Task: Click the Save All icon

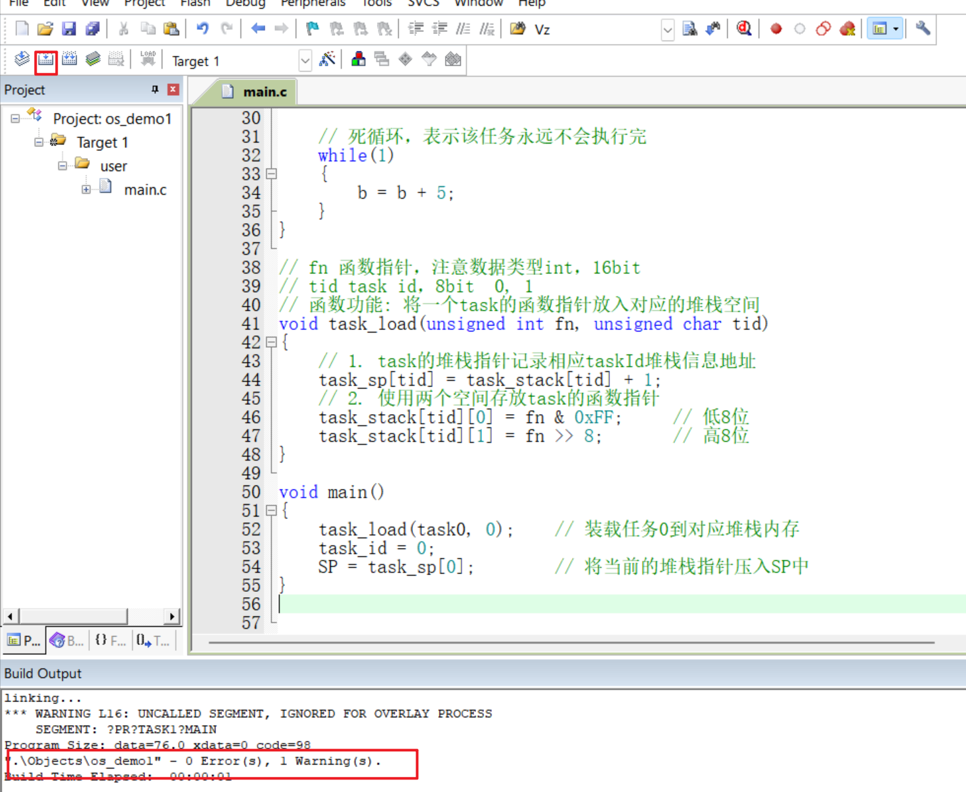Action: click(93, 29)
